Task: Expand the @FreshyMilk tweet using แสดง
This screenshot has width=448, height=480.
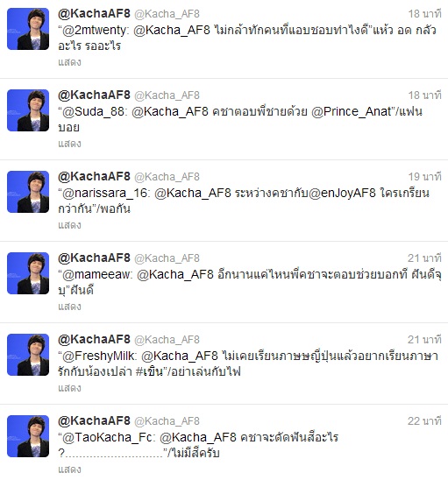Action: pyautogui.click(x=69, y=388)
